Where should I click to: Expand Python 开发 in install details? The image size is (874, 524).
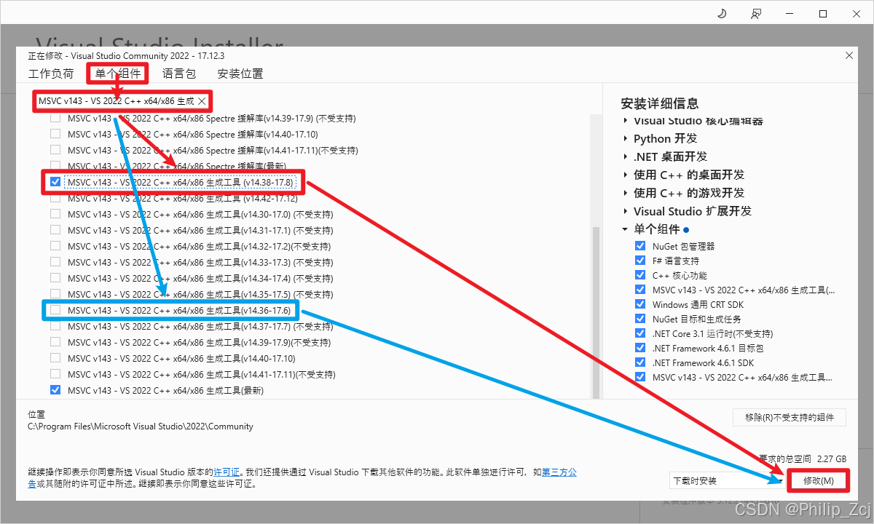pyautogui.click(x=626, y=138)
